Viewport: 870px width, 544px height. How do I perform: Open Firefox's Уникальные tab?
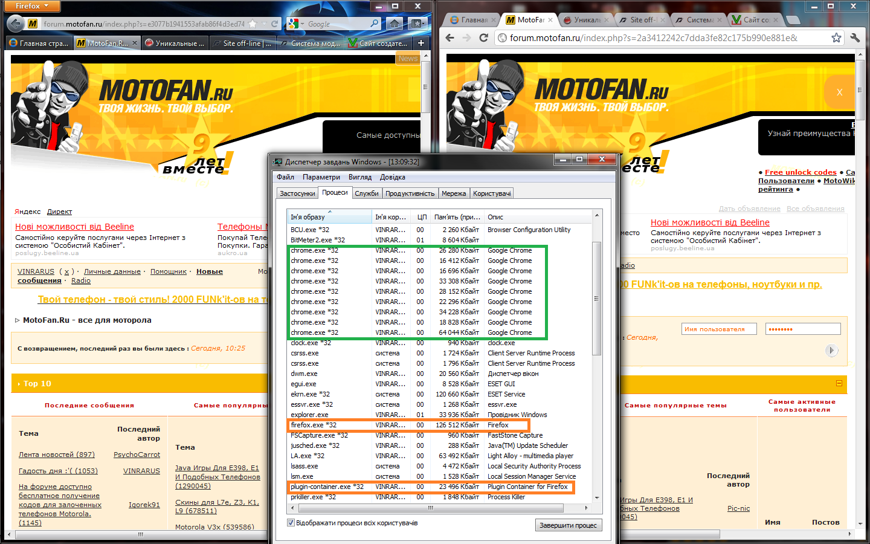click(x=175, y=43)
